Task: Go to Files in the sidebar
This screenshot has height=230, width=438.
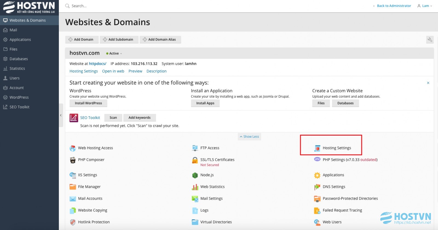Action: (x=29, y=49)
